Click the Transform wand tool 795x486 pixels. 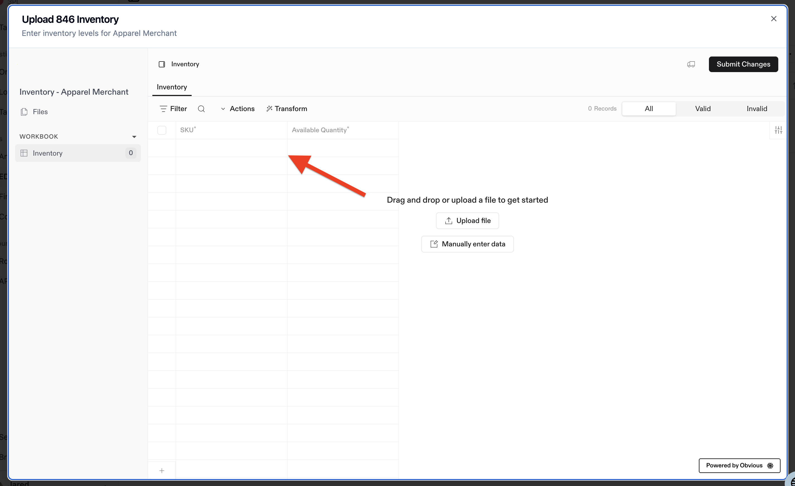[x=287, y=109]
